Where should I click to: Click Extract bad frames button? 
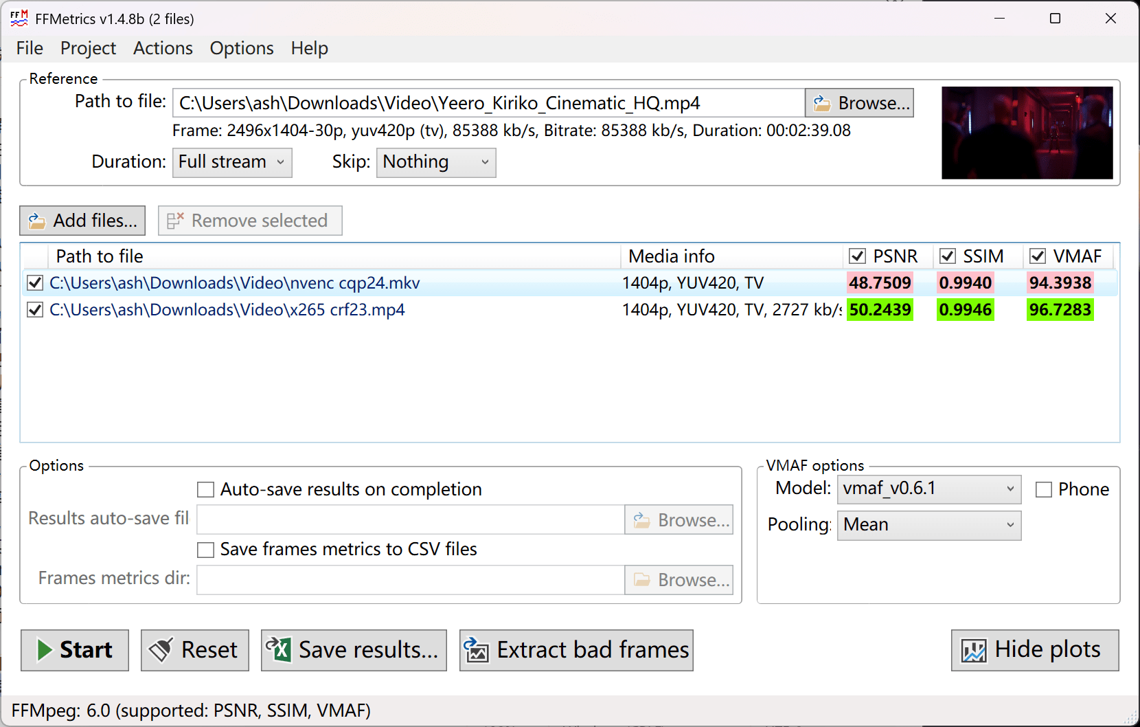(576, 650)
